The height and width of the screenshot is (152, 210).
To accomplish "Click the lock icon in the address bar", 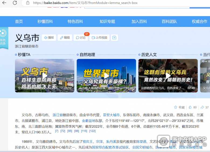I will [x=28, y=3].
